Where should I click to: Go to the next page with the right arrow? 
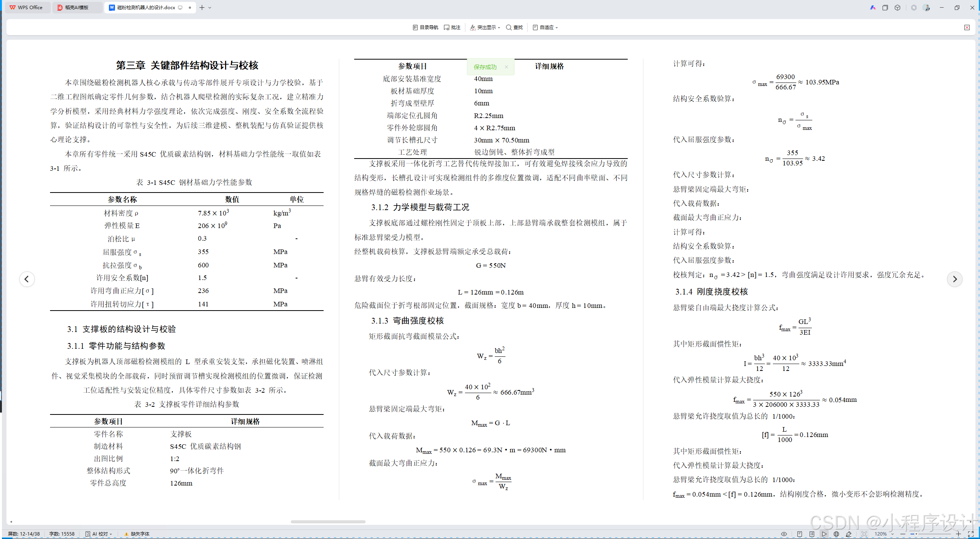click(x=954, y=279)
